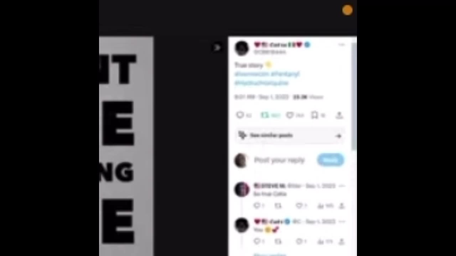This screenshot has width=456, height=256.
Task: Open the first hashtag link in the post
Action: click(252, 74)
